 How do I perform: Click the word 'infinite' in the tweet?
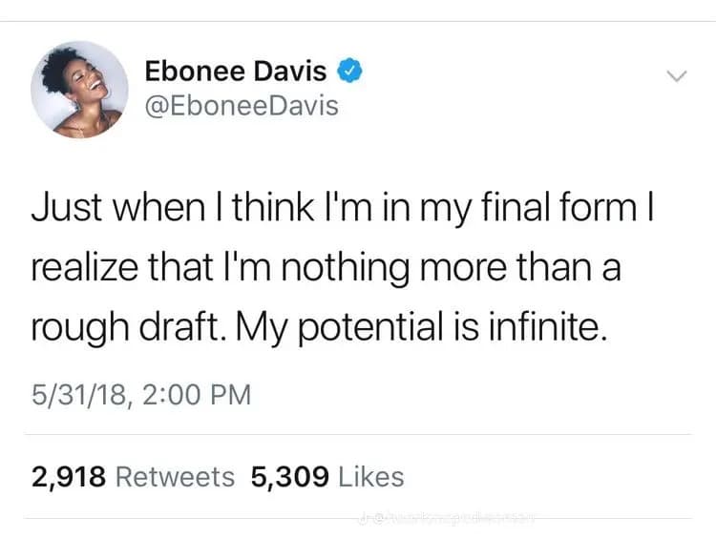coord(549,329)
